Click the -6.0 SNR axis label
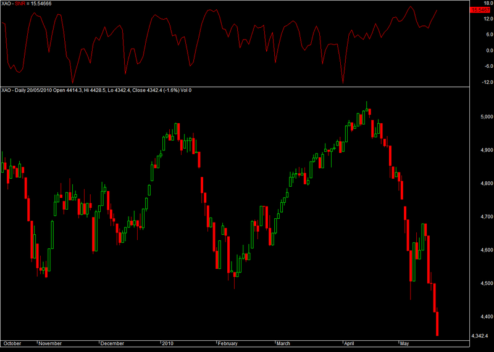The width and height of the screenshot is (494, 352). pyautogui.click(x=489, y=66)
